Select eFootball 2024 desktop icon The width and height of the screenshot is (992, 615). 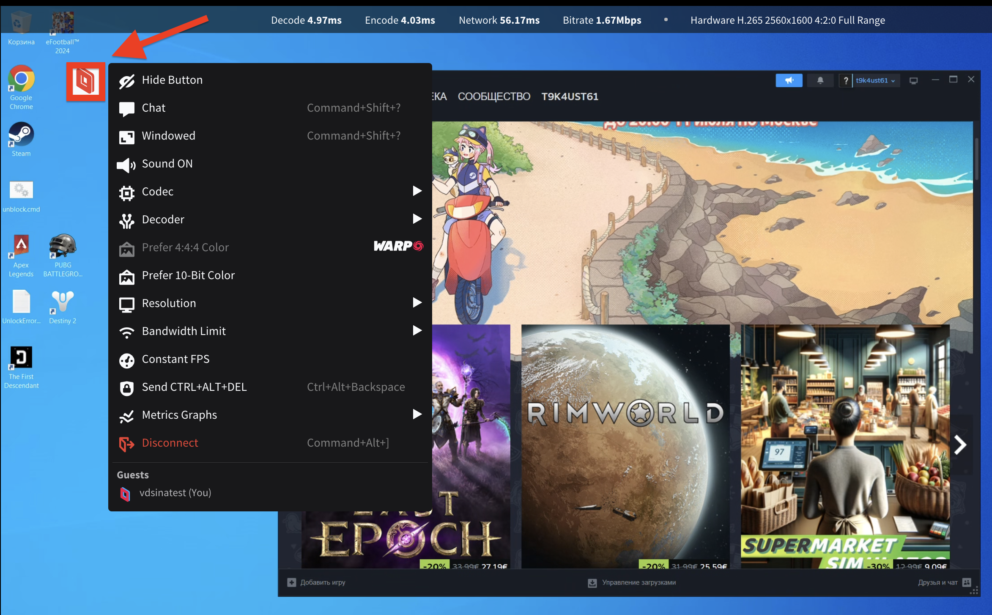click(63, 33)
